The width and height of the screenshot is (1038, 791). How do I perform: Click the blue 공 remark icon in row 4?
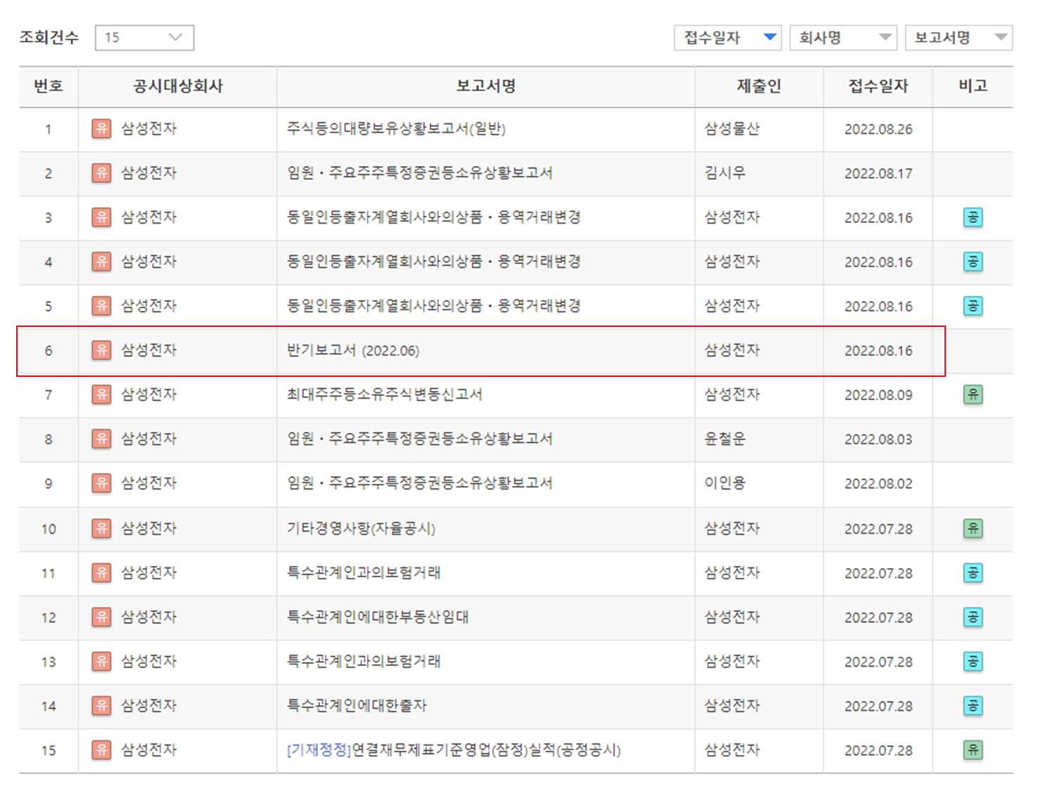(973, 262)
